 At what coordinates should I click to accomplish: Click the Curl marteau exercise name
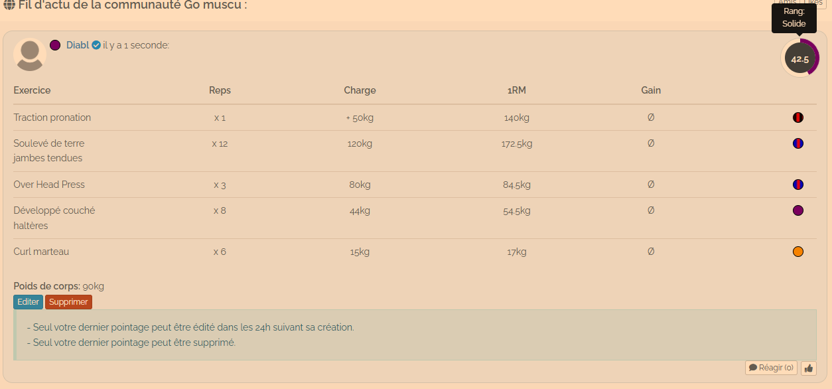[x=41, y=252]
